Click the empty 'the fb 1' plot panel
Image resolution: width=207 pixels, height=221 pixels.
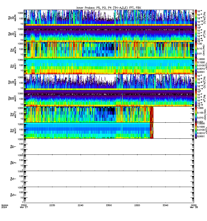coord(109,179)
